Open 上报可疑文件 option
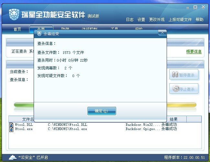Image resolution: width=210 pixels, height=162 pixels. coord(180,20)
